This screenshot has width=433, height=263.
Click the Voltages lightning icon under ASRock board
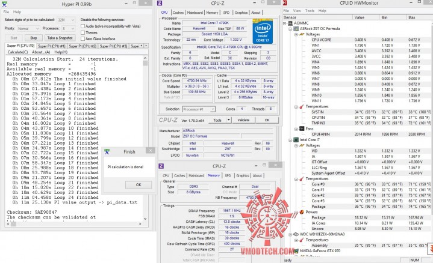click(302, 34)
